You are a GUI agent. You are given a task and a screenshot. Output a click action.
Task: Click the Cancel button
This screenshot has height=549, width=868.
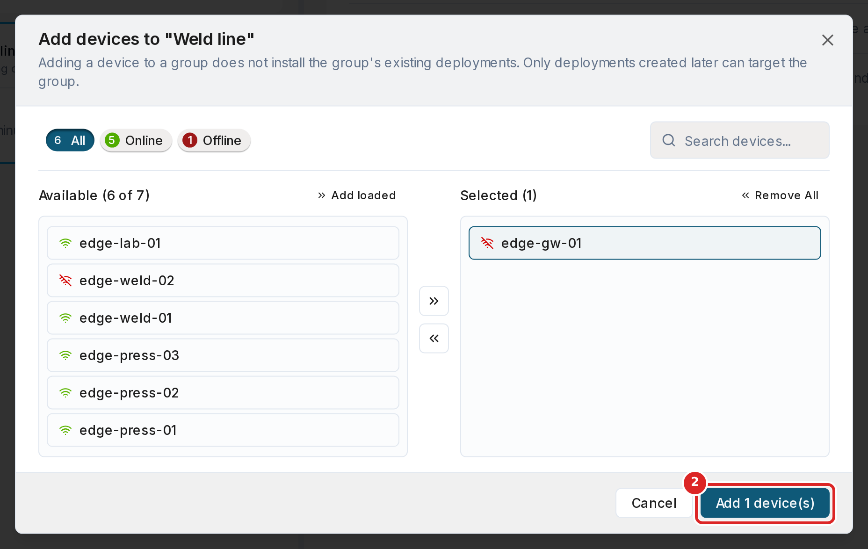(x=654, y=503)
